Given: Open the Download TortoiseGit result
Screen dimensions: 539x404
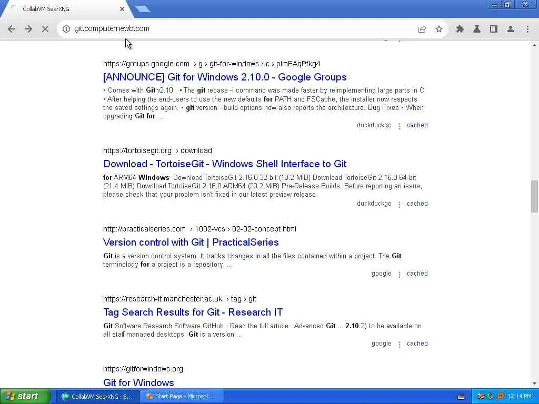Looking at the screenshot, I should pyautogui.click(x=225, y=164).
